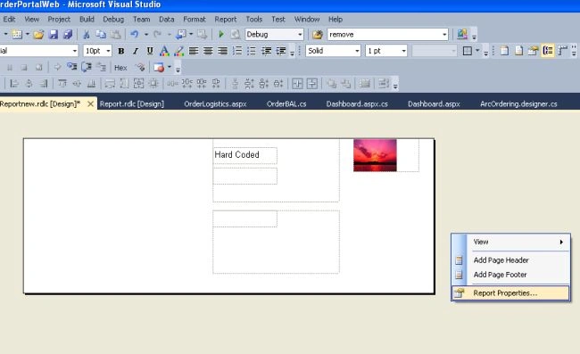Switch to the Dashboard.aspx.cs tab
This screenshot has width=580, height=354.
click(357, 103)
